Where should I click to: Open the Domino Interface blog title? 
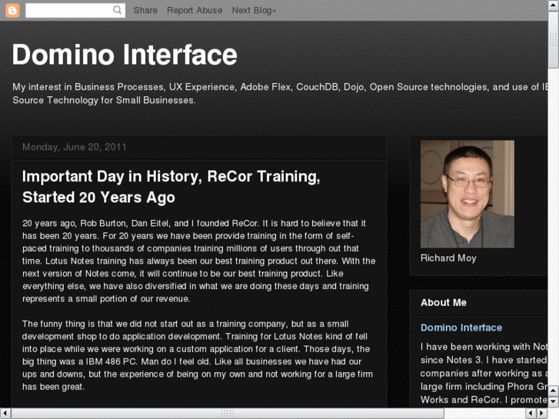point(125,55)
